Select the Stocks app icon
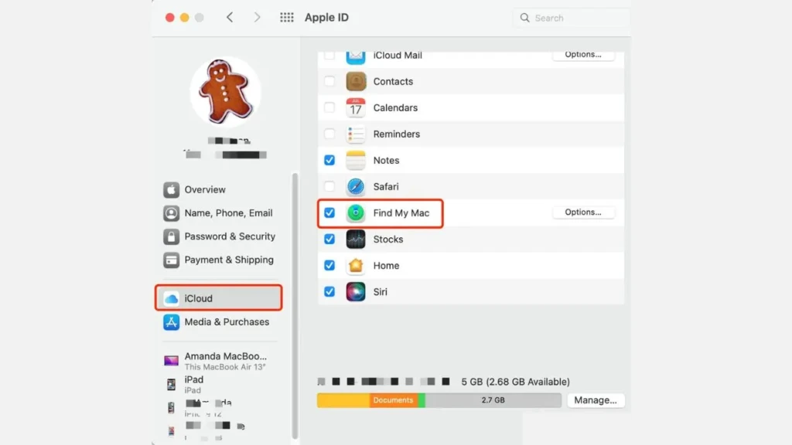The height and width of the screenshot is (445, 792). tap(355, 239)
